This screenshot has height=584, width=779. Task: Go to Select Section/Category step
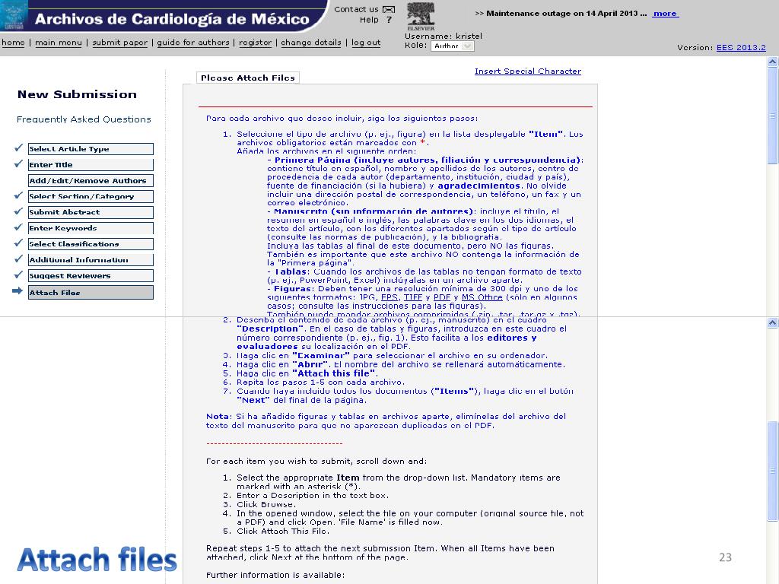[91, 197]
